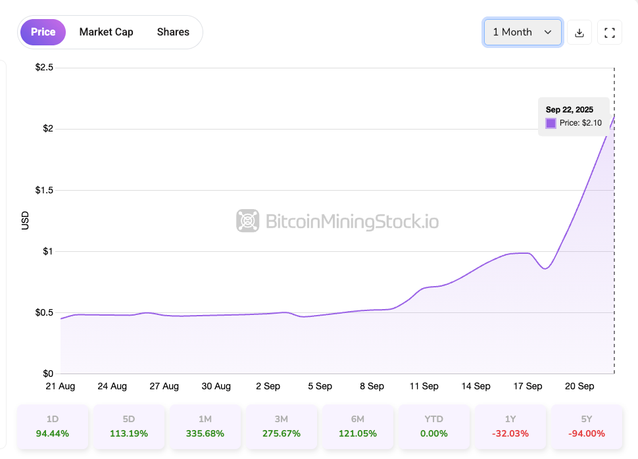
Task: Click the dropdown chevron arrow
Action: click(x=548, y=32)
